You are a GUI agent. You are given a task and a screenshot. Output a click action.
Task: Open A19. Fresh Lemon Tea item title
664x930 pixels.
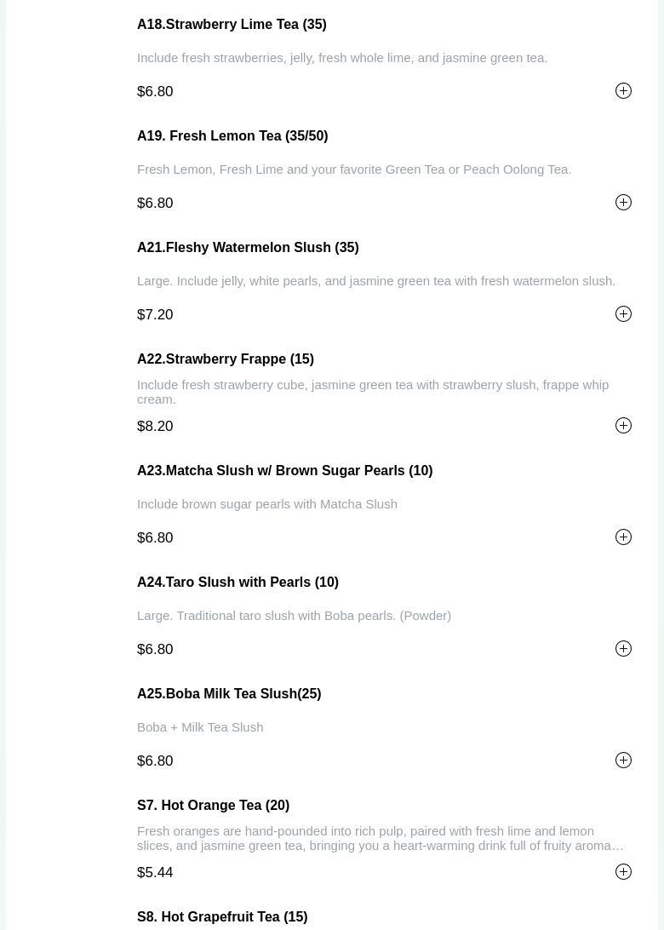click(x=232, y=136)
